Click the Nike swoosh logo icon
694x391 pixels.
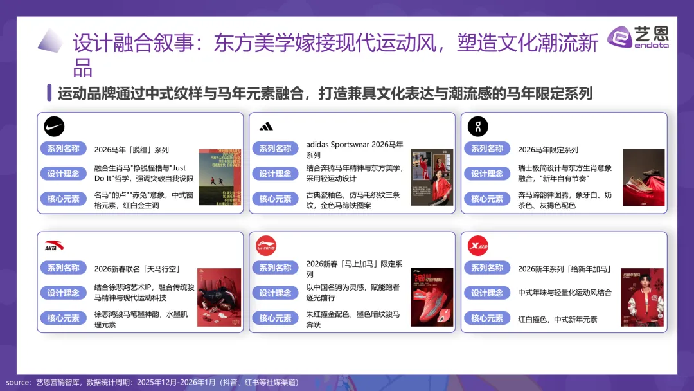tap(53, 126)
